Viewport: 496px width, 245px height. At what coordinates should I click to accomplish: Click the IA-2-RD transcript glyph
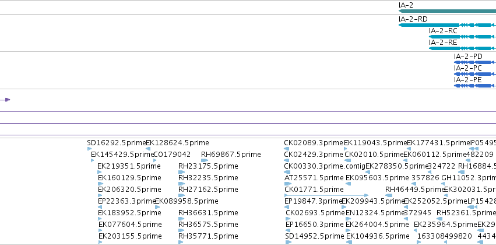click(447, 25)
